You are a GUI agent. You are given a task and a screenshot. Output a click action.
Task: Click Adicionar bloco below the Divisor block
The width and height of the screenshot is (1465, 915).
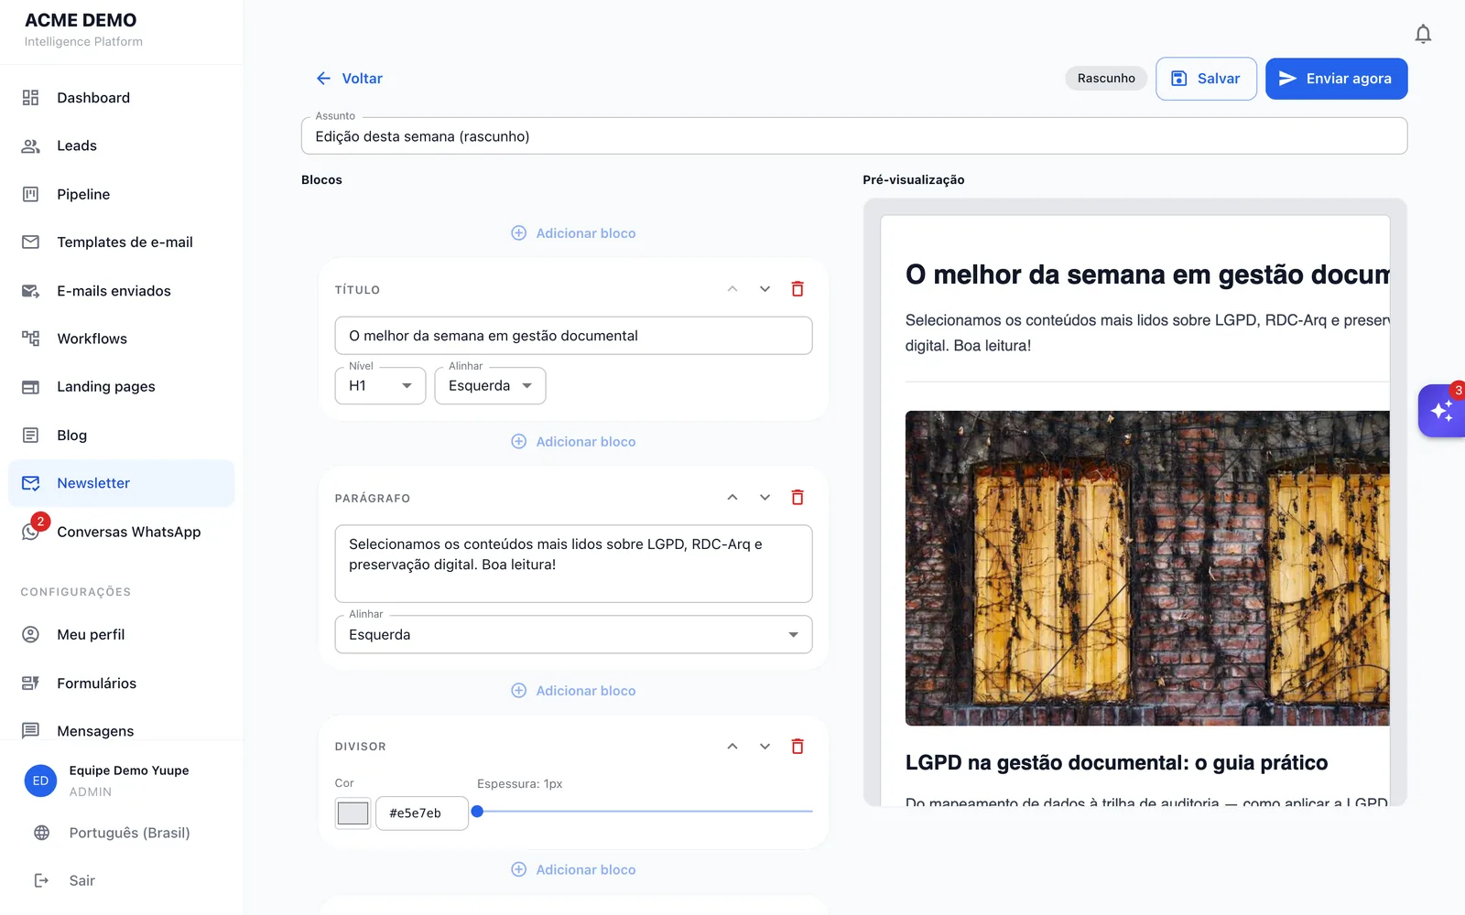(573, 870)
